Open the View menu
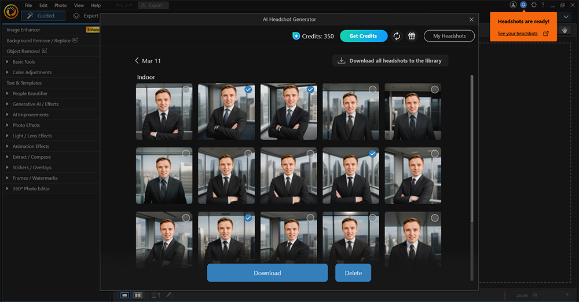Screen dimensions: 579x302 pos(79,5)
